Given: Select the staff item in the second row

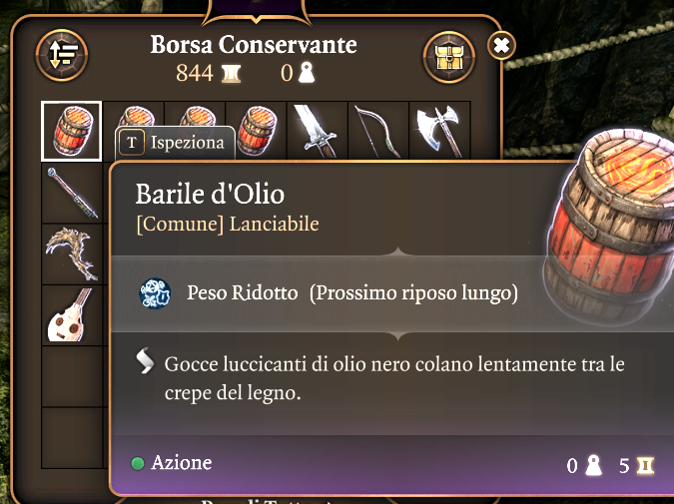Looking at the screenshot, I should click(x=71, y=193).
